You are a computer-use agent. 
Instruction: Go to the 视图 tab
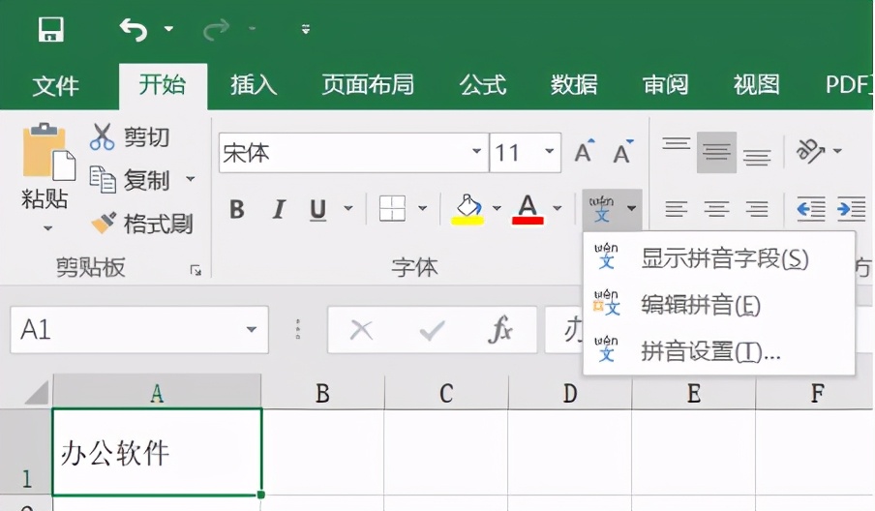(756, 85)
